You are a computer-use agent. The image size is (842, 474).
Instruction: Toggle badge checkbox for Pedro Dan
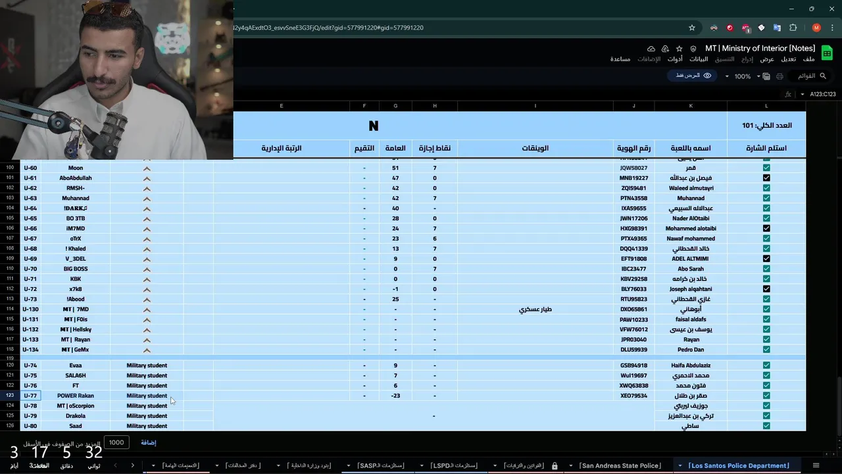tap(766, 350)
